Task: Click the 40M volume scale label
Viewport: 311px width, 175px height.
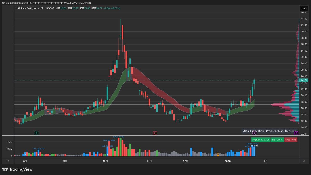Action: (x=10, y=142)
